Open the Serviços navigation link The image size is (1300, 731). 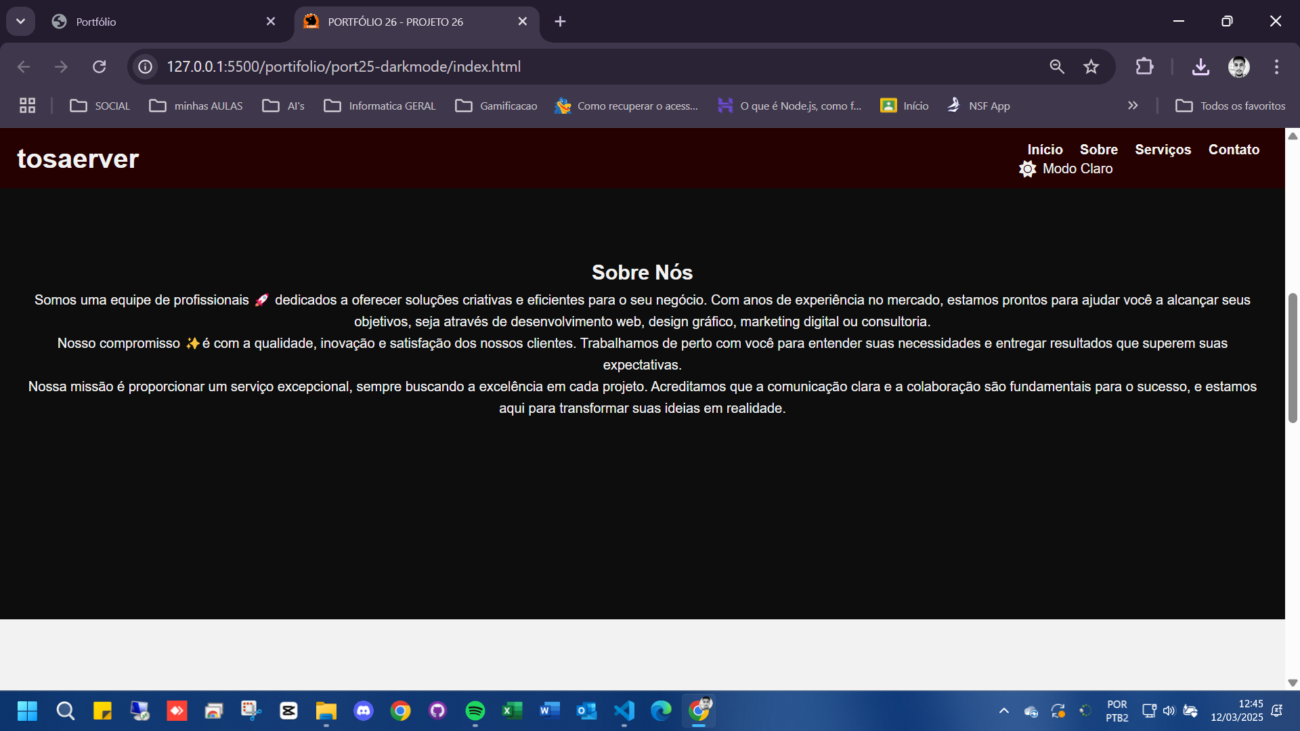[1163, 150]
